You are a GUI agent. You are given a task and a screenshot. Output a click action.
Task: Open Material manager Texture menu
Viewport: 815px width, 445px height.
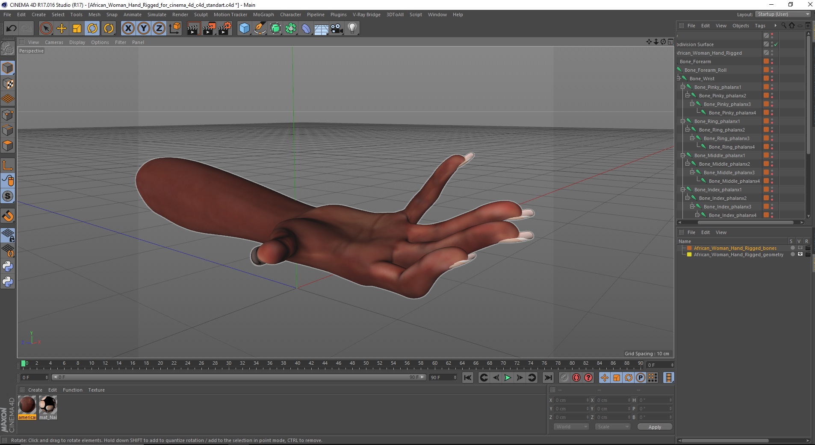coord(96,390)
